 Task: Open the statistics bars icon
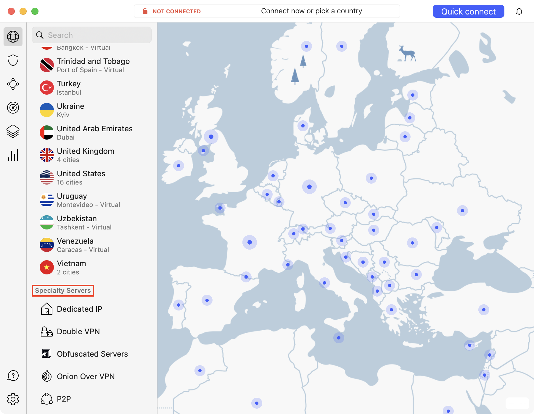pos(13,155)
